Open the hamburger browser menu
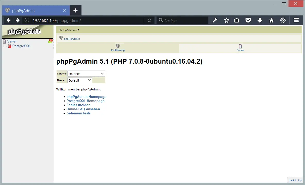 point(296,20)
